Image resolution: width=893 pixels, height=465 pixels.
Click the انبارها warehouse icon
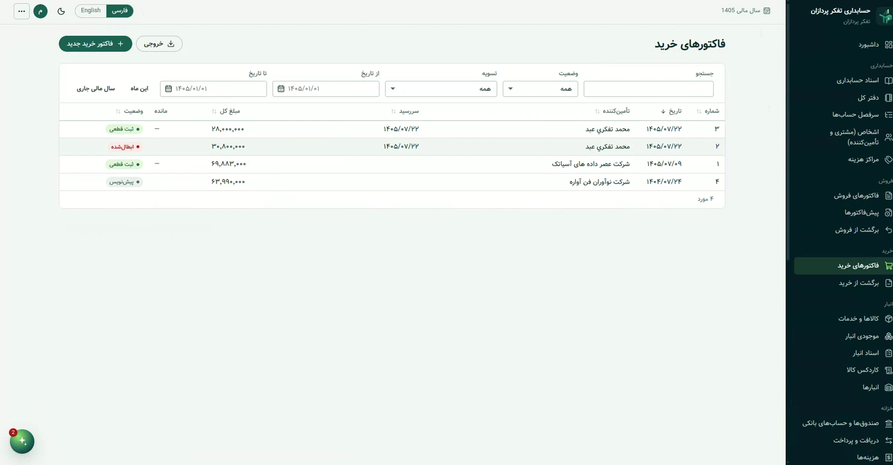pos(889,387)
